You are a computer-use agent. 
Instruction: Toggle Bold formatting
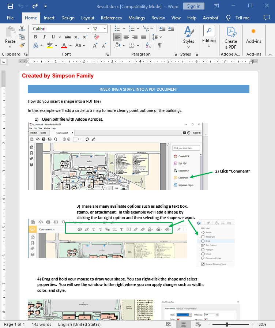pyautogui.click(x=35, y=37)
